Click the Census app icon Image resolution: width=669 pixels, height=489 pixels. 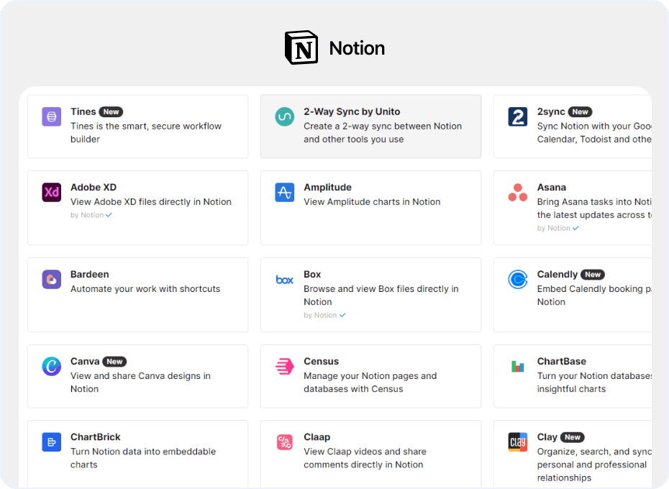pos(285,366)
